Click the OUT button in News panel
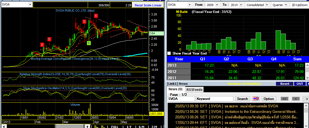The width and height of the screenshot is (309, 128). (x=300, y=84)
